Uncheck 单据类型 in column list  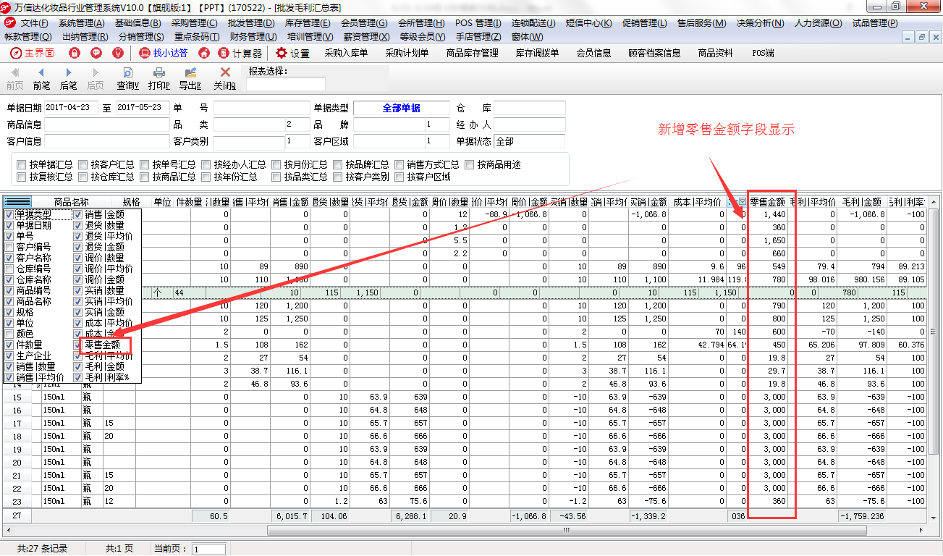[9, 215]
